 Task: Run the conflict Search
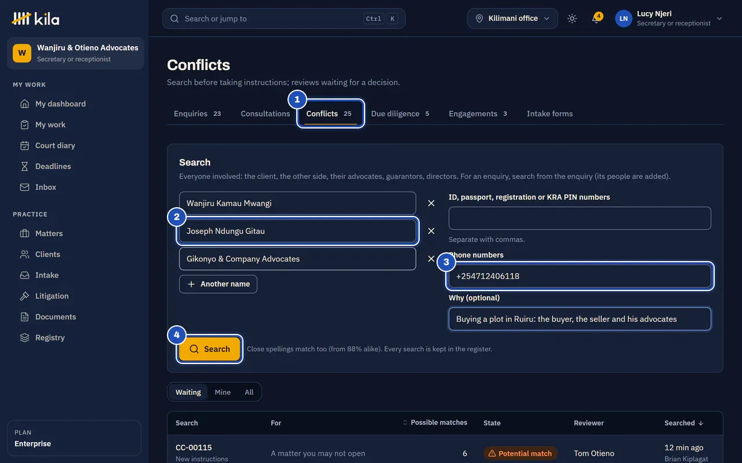210,349
